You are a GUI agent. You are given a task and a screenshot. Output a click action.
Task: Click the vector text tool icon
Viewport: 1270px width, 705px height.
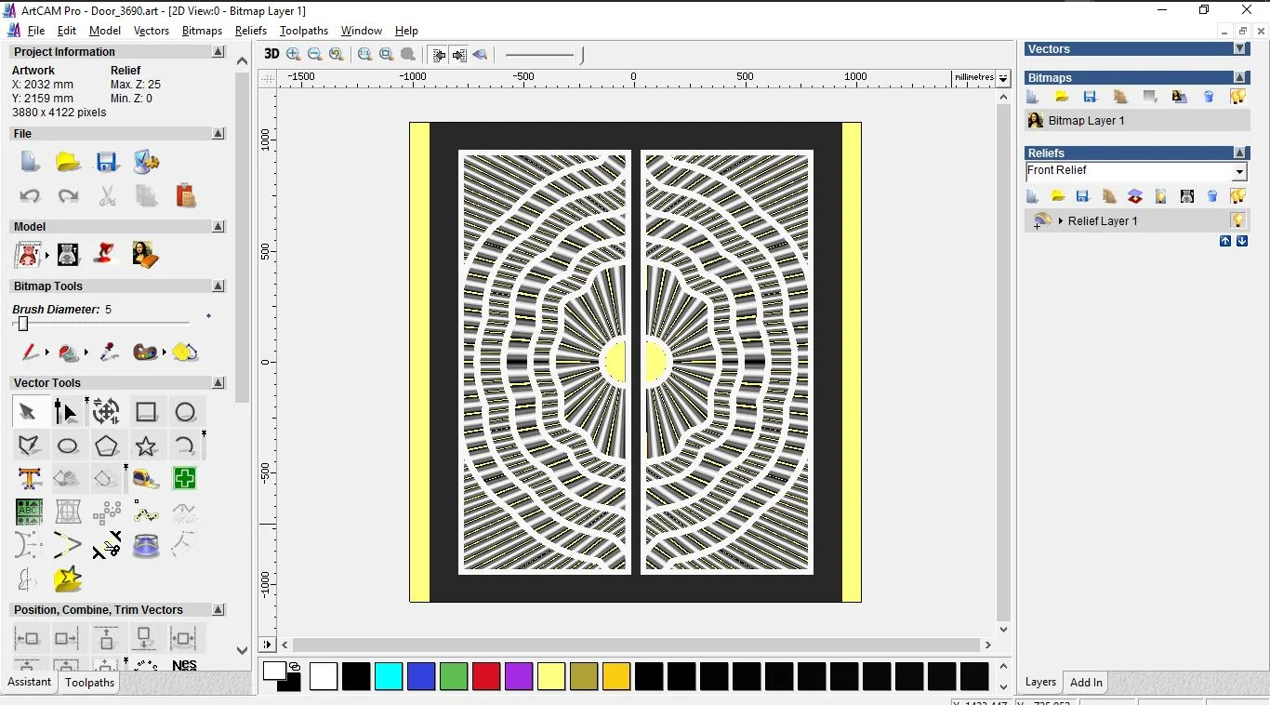pos(30,479)
